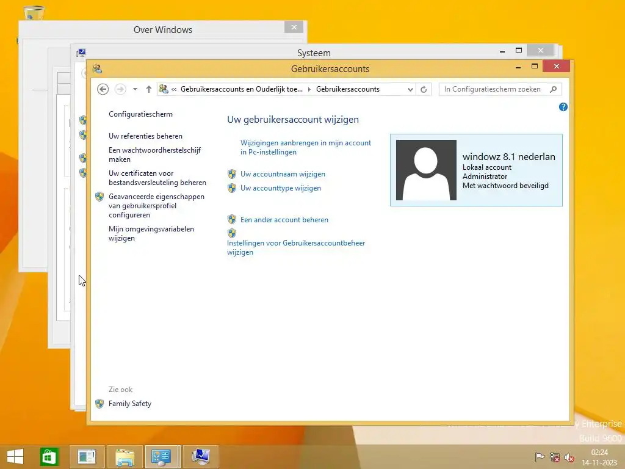
Task: Maximize the Gebruikersaccounts window
Action: 535,66
